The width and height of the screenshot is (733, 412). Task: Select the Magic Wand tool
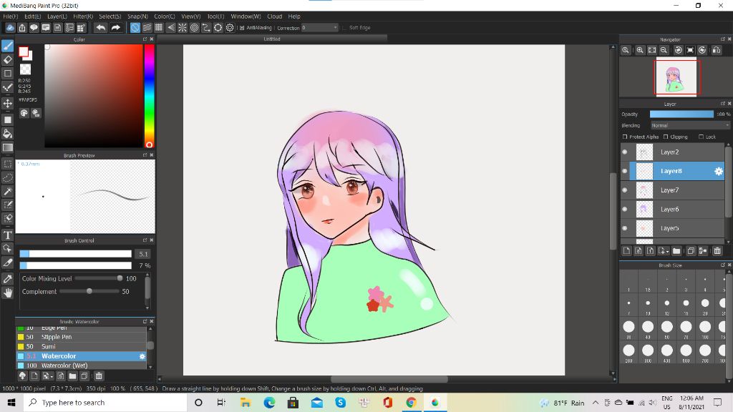(7, 191)
